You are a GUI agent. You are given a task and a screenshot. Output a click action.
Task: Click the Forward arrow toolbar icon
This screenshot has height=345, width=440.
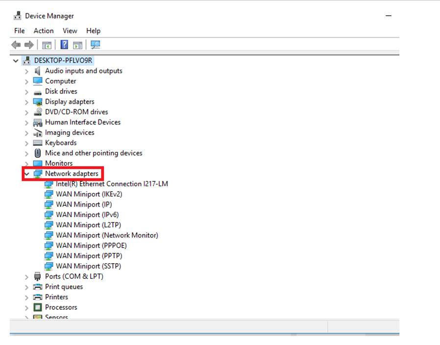(x=29, y=45)
